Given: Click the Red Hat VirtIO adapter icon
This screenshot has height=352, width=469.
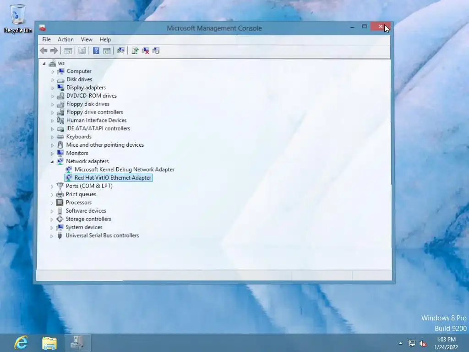Looking at the screenshot, I should point(69,177).
